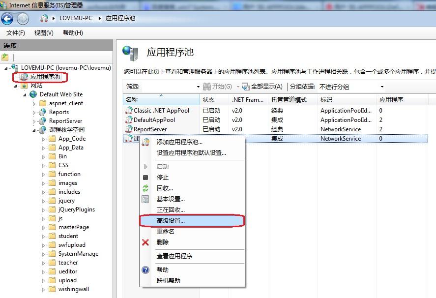Click the stop icon beside 停止 entry
The height and width of the screenshot is (298, 436).
tap(145, 177)
